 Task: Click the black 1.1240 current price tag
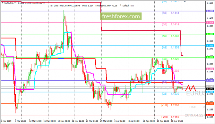pos(210,89)
